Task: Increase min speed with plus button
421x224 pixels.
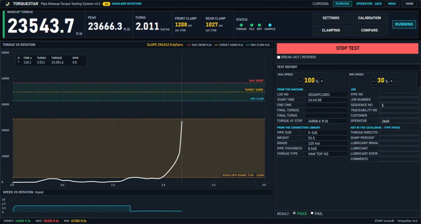Action: (x=391, y=81)
